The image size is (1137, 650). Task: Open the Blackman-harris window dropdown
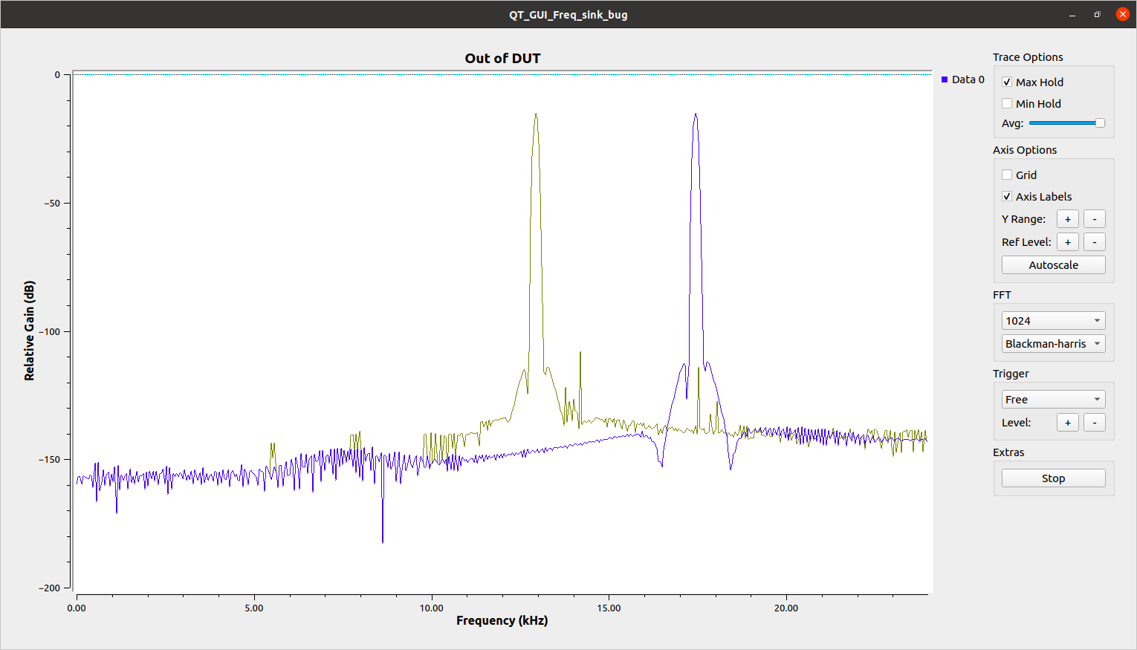point(1053,343)
